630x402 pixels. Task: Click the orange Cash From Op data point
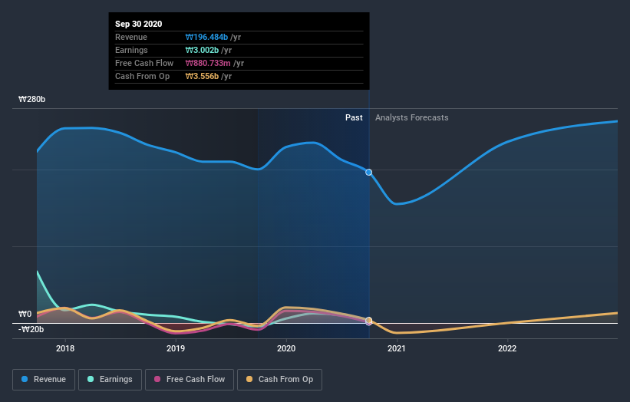368,320
